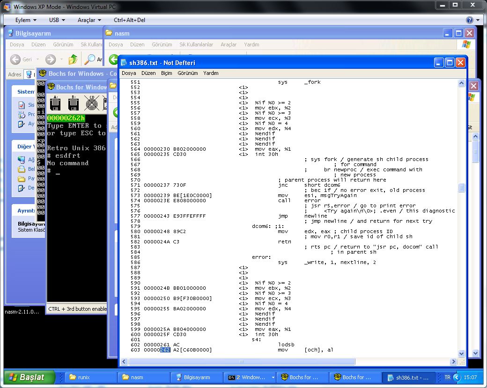
Task: Click Ağ network places icon in sidebar
Action: (22, 160)
